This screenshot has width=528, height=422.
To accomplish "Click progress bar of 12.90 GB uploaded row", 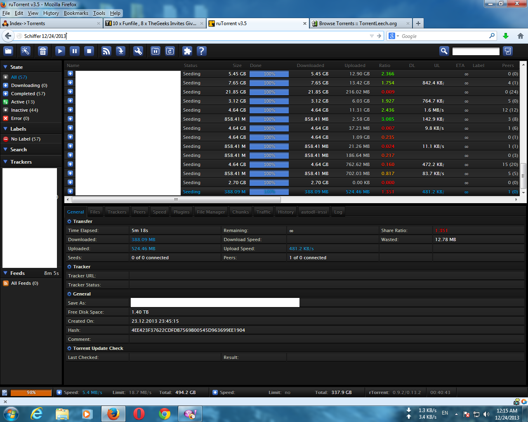I will pos(269,74).
